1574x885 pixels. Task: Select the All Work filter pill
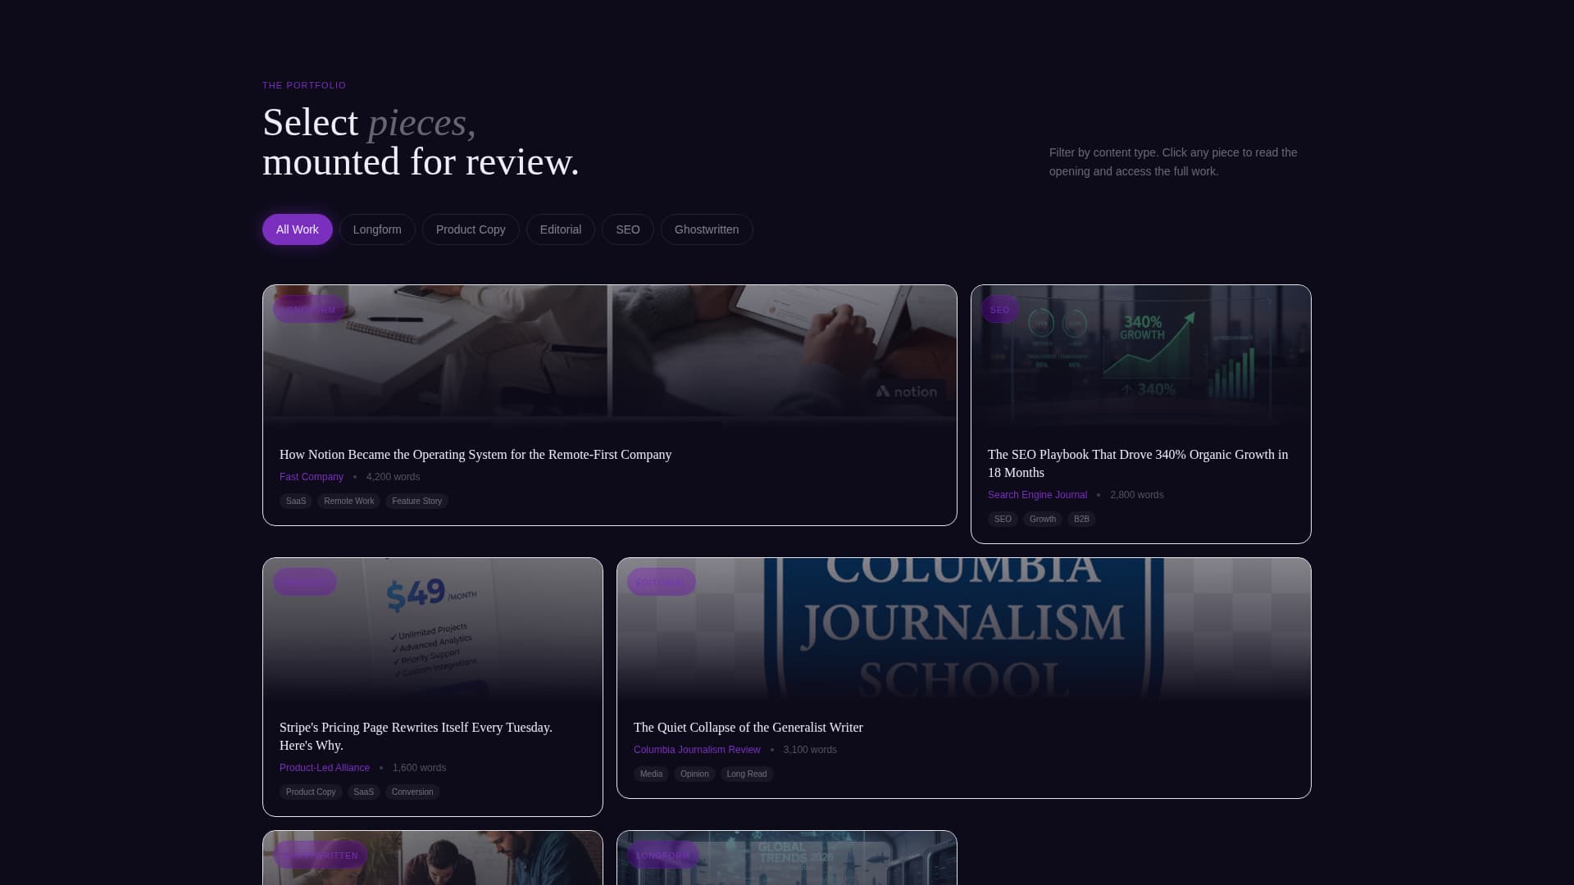click(297, 229)
